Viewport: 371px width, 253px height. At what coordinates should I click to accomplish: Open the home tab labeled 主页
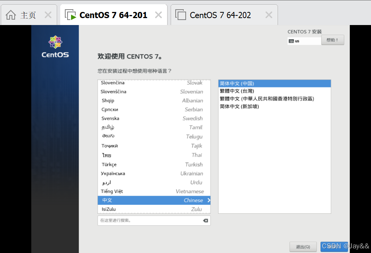(28, 15)
